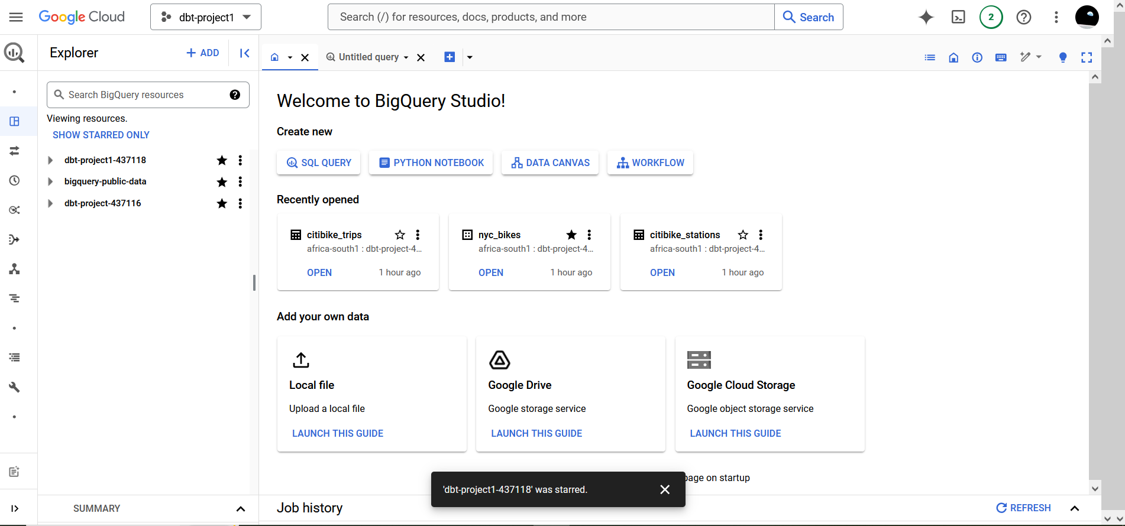
Task: Expand the Job history panel chevron
Action: 1075,508
